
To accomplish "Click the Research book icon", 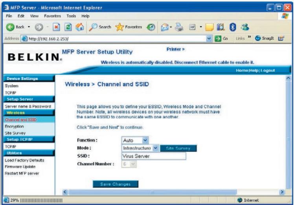I will point(220,27).
